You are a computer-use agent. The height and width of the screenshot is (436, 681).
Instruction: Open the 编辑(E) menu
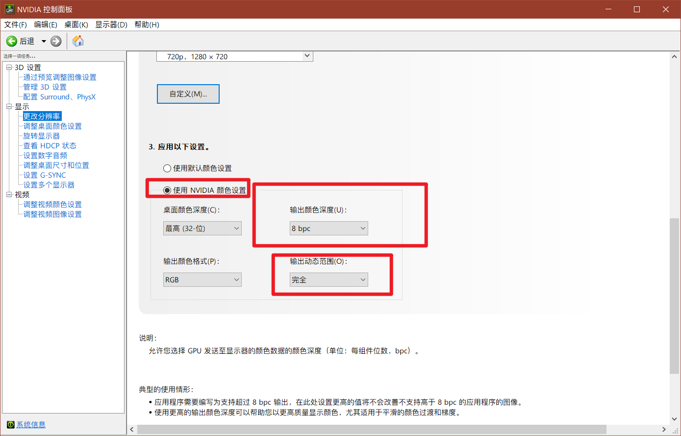[x=46, y=24]
